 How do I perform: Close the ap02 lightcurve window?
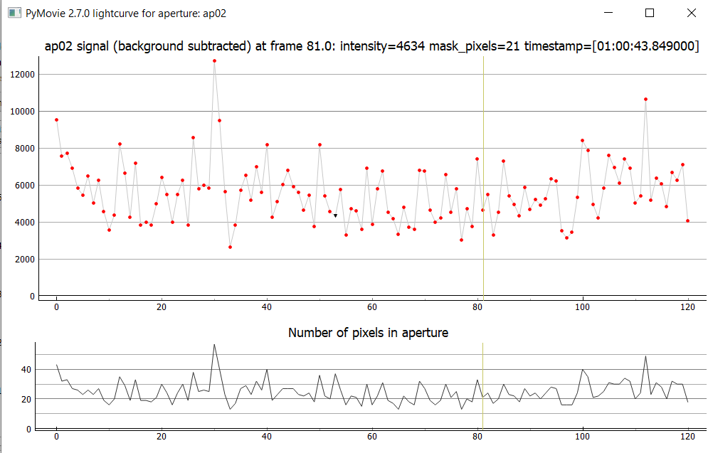[691, 13]
